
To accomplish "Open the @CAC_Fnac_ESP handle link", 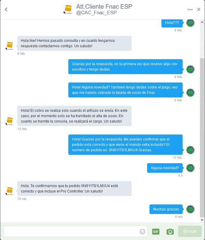I will pyautogui.click(x=96, y=13).
